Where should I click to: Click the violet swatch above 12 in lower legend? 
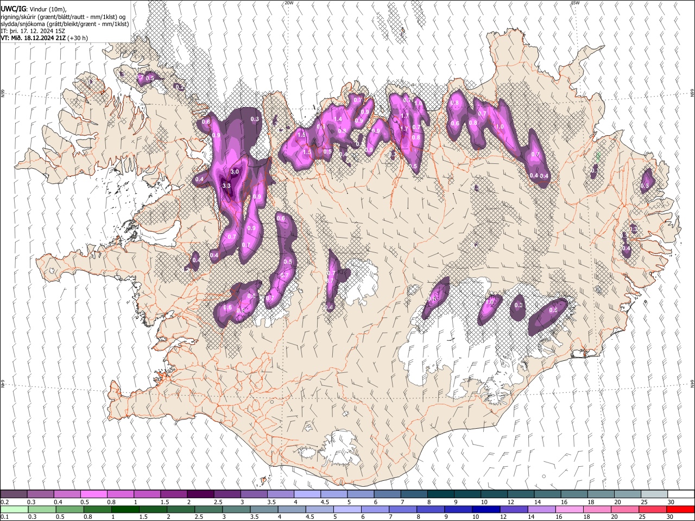(x=513, y=509)
